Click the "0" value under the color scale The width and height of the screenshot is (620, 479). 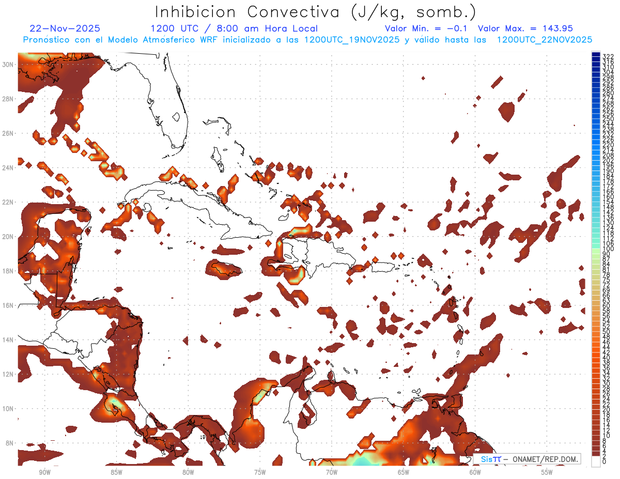click(605, 461)
